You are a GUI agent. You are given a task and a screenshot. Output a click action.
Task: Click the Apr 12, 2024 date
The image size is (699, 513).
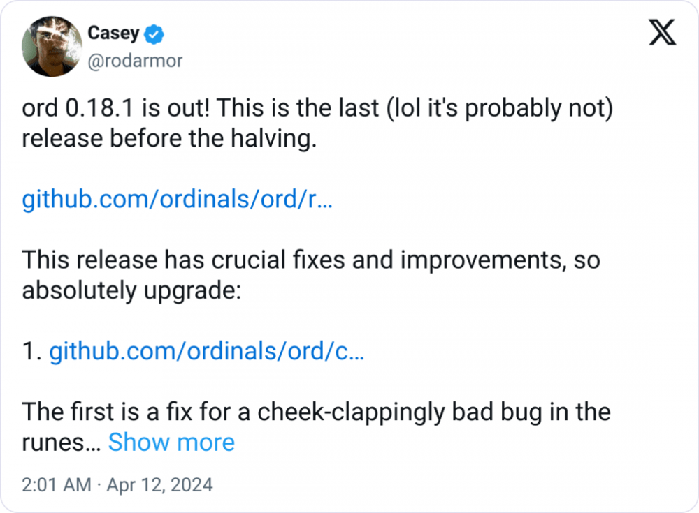tap(159, 485)
